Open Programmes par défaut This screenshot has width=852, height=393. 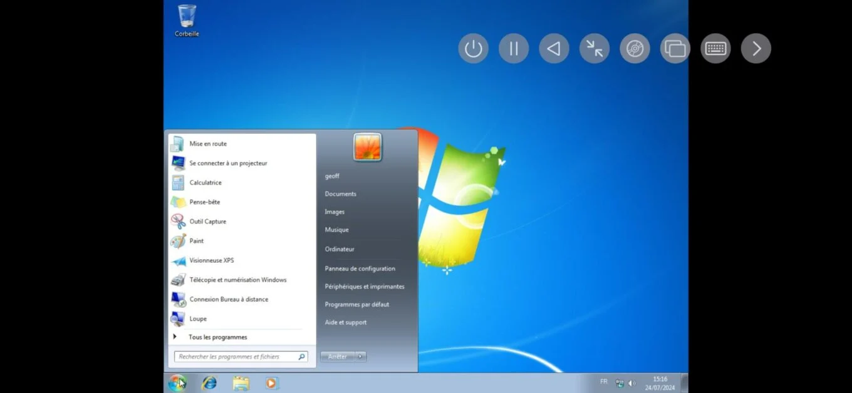(357, 305)
